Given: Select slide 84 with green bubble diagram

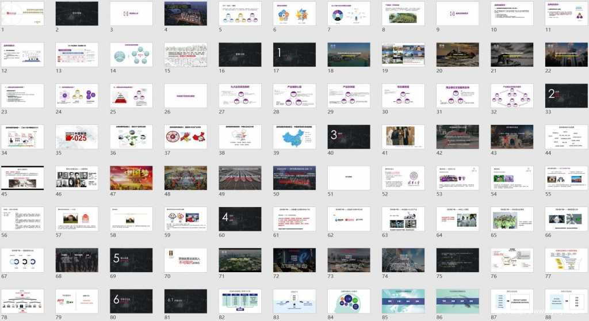Looking at the screenshot, I should (x=350, y=301).
